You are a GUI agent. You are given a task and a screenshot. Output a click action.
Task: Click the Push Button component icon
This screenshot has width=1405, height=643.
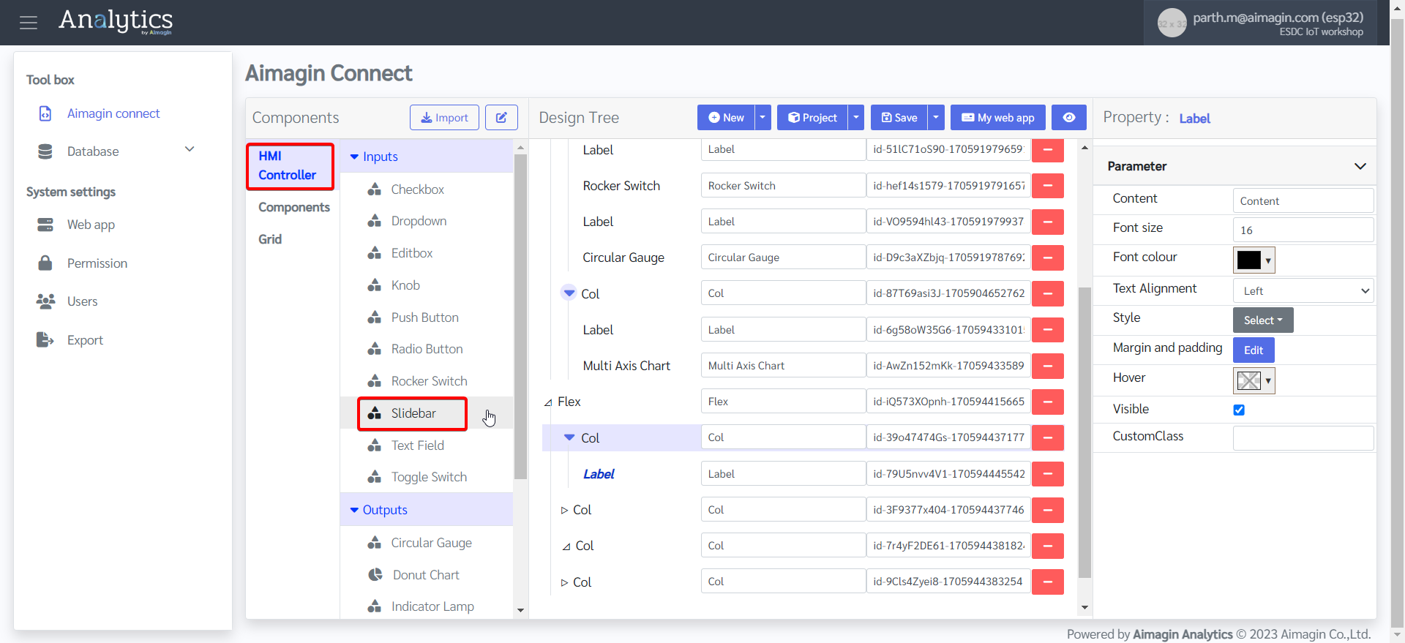click(x=375, y=317)
